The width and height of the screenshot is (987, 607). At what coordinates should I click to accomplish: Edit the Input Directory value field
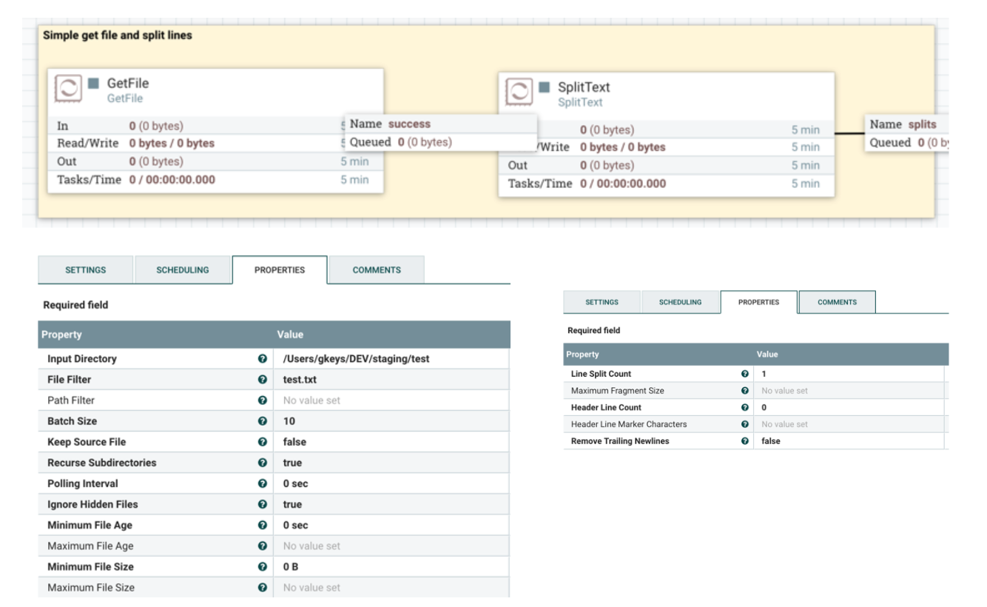(x=391, y=359)
